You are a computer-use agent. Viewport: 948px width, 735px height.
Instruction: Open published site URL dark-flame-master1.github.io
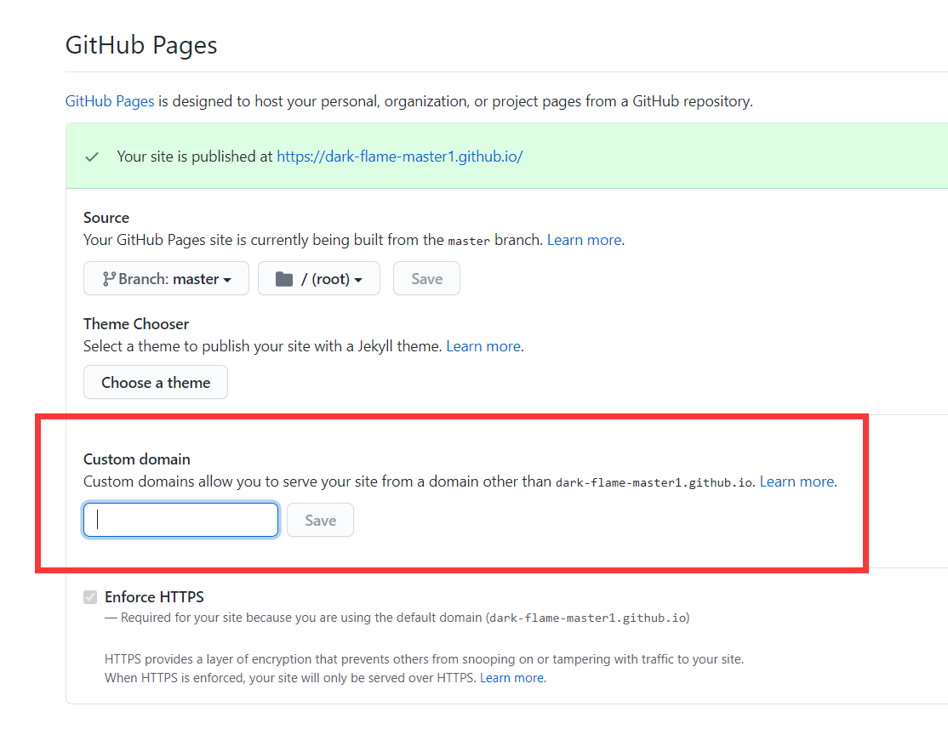click(400, 157)
